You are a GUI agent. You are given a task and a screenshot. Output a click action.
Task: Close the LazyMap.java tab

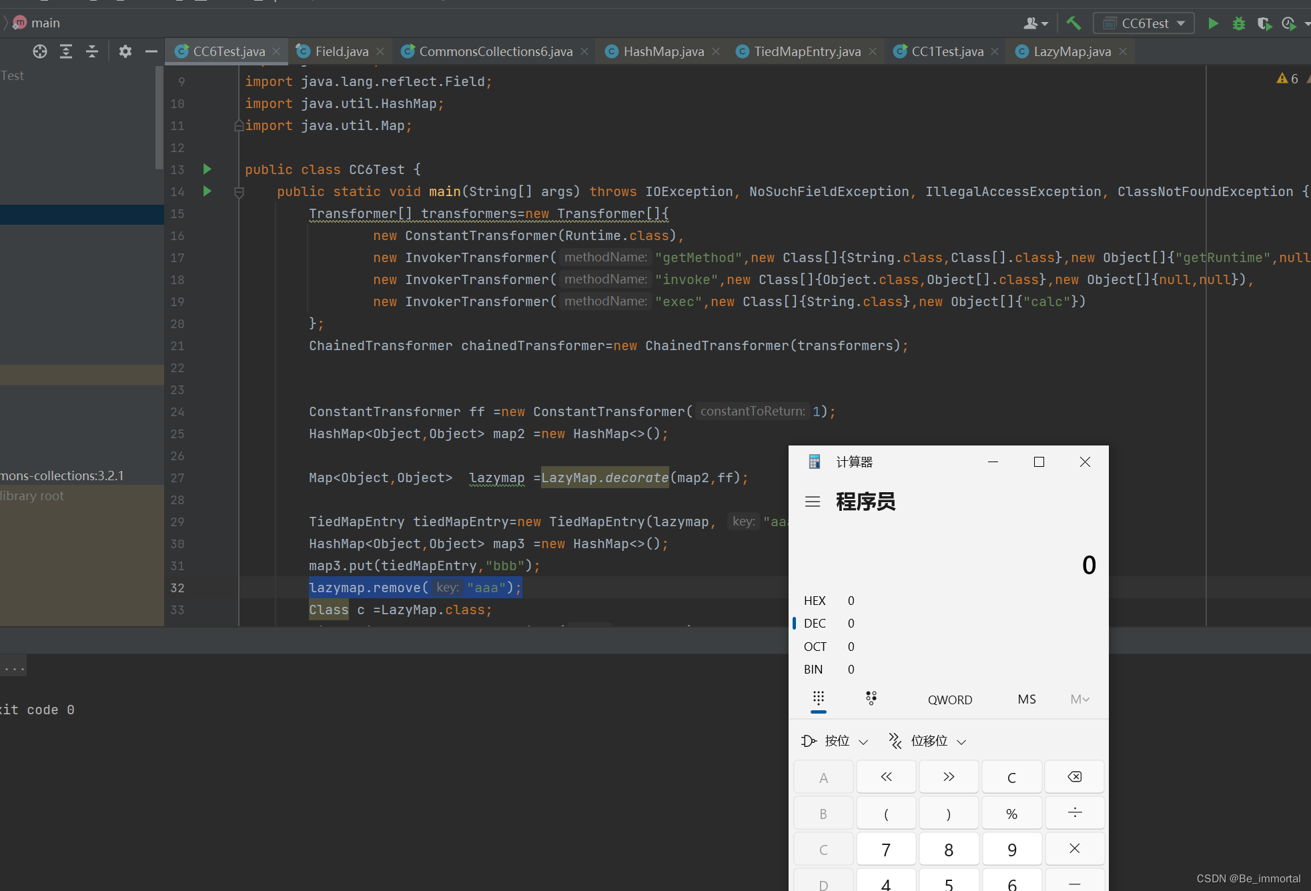point(1123,51)
